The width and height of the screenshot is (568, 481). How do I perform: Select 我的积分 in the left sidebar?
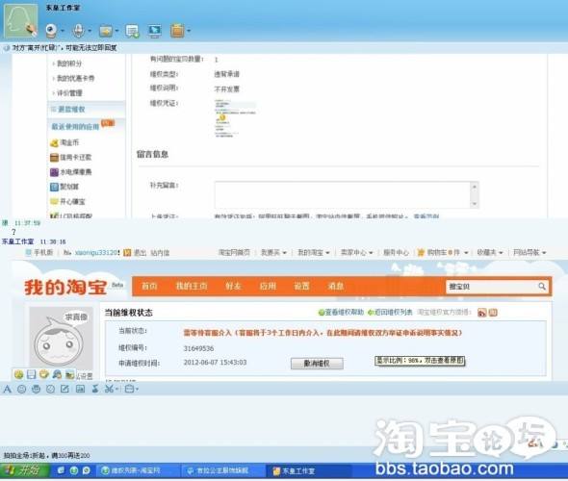[69, 63]
